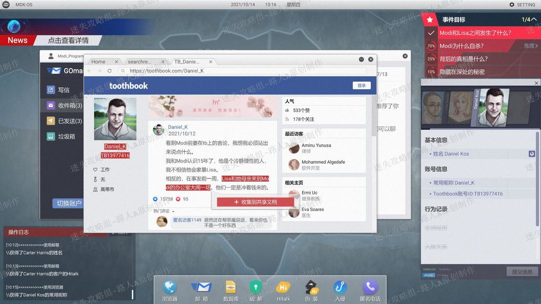
Task: Click the 登录 login button on toothbook
Action: point(362,85)
